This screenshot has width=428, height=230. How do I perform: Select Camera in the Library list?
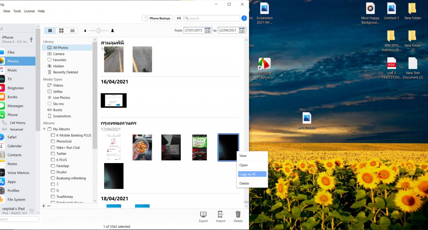pos(67,54)
